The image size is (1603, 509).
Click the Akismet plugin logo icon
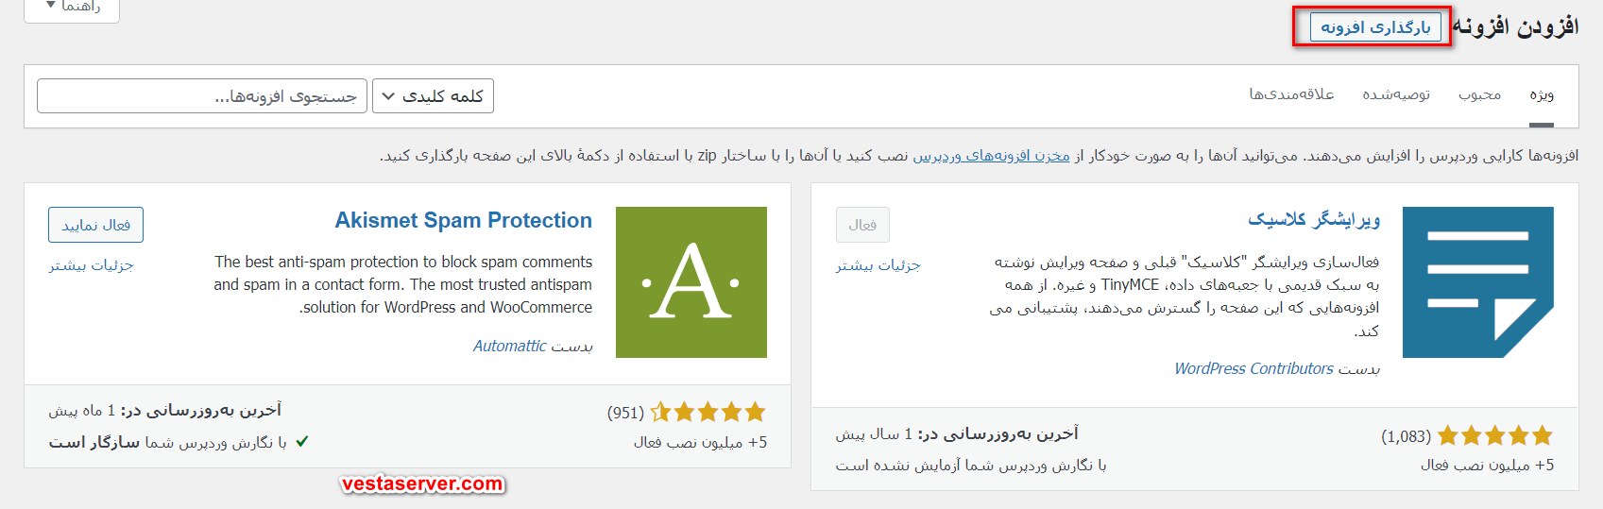coord(691,282)
